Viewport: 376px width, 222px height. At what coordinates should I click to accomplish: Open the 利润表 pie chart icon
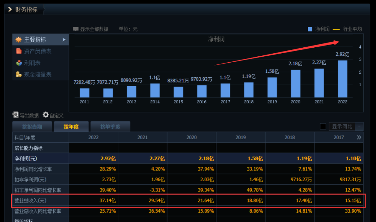point(19,63)
